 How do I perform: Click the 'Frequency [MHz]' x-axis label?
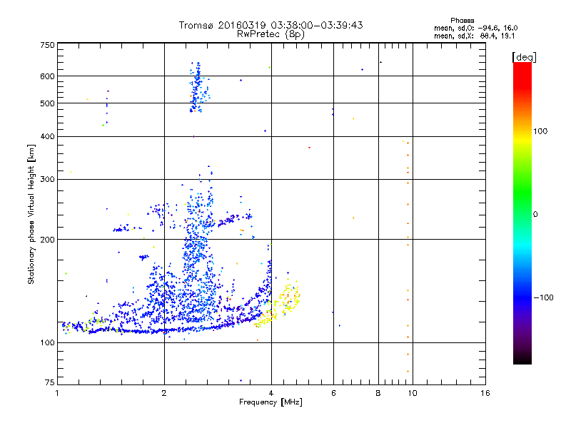[x=271, y=402]
